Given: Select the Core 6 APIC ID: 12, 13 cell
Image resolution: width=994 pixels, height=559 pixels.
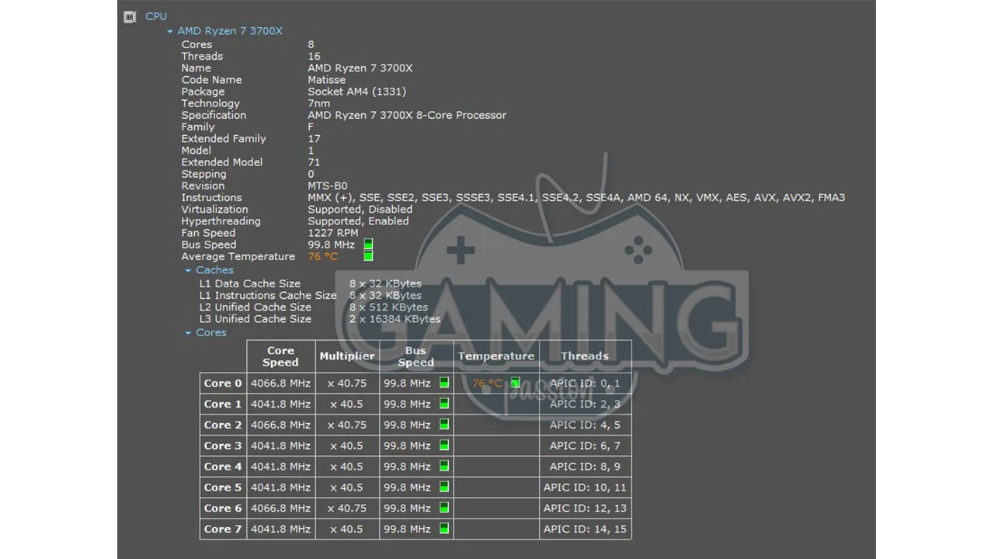Looking at the screenshot, I should coord(585,508).
